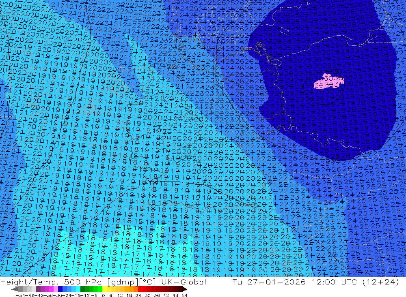The height and width of the screenshot is (297, 406).
Task: Click the '-6' legend scale value
Action: point(94,295)
